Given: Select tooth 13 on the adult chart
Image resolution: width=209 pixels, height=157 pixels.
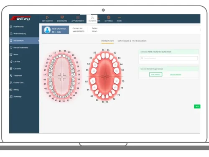Looking at the screenshot, I should (55, 59).
